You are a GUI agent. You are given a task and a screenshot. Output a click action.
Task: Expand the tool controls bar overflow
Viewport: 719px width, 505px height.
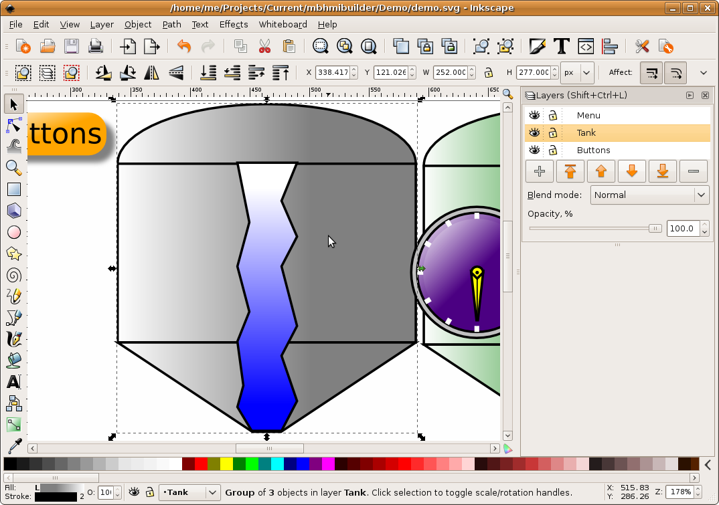[704, 72]
